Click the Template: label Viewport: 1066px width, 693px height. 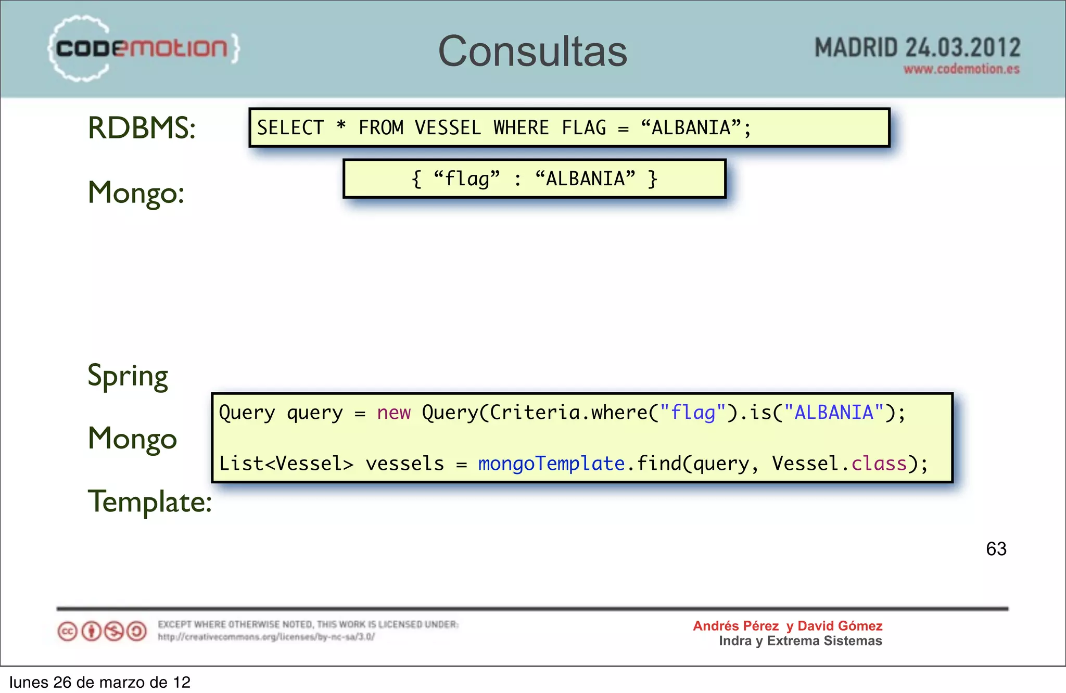click(149, 502)
